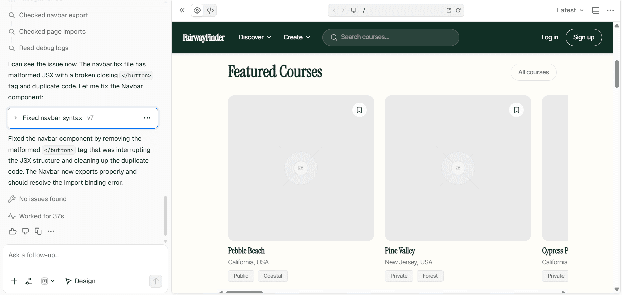Open the Read debug logs step

click(x=38, y=48)
